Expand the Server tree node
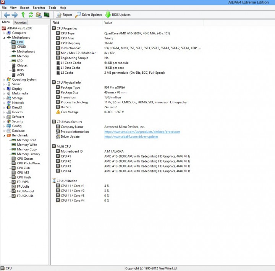Screen dimensions: 275x271 pyautogui.click(x=4, y=84)
